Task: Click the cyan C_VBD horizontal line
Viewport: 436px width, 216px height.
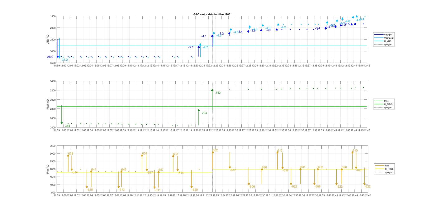Action: [212, 46]
